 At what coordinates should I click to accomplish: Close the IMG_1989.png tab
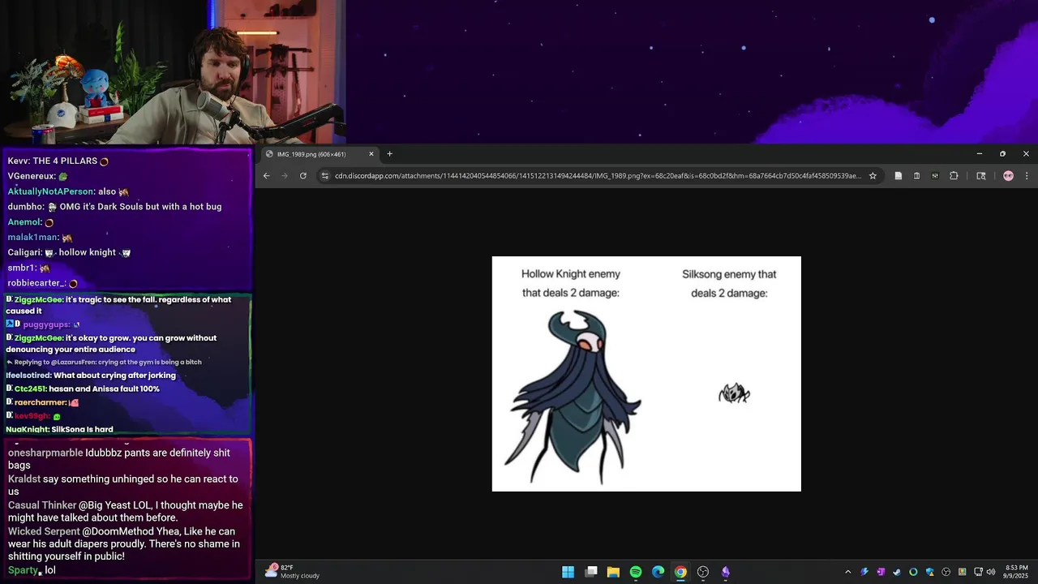click(x=371, y=154)
